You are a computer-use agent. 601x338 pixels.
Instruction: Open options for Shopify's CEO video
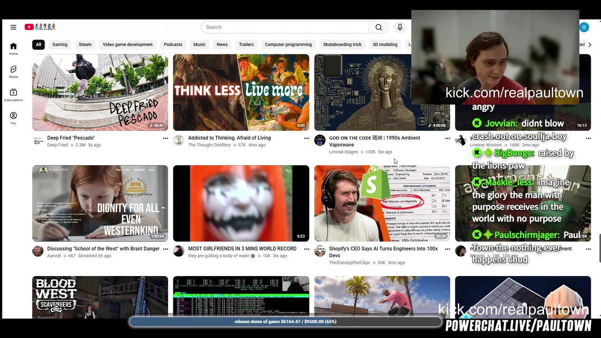(x=447, y=249)
